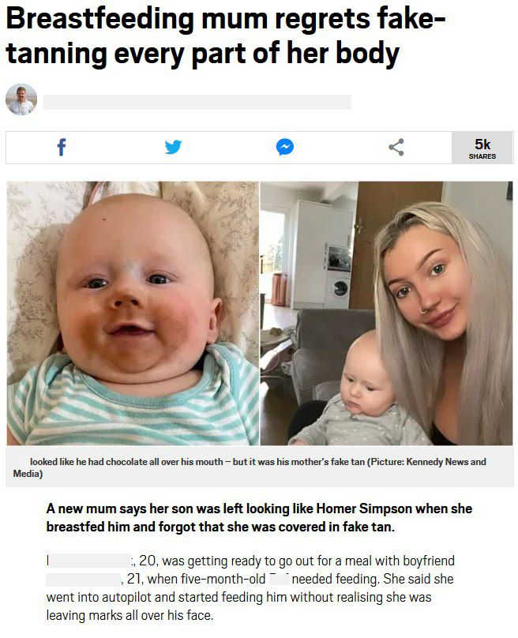Screen dimensions: 518x638
Task: Click the 'SHARES' label under 5k
Action: (x=482, y=156)
